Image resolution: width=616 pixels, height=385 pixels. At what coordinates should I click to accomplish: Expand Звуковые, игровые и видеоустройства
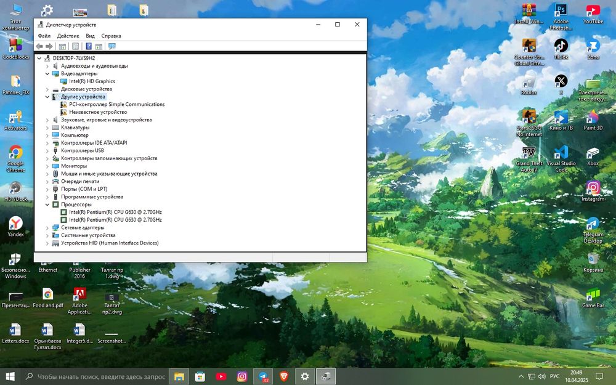47,120
